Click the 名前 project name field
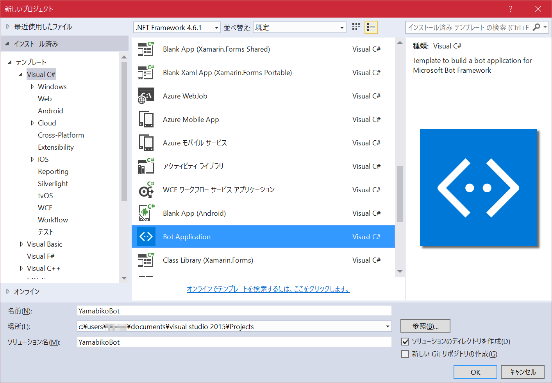Image resolution: width=552 pixels, height=383 pixels. (234, 311)
